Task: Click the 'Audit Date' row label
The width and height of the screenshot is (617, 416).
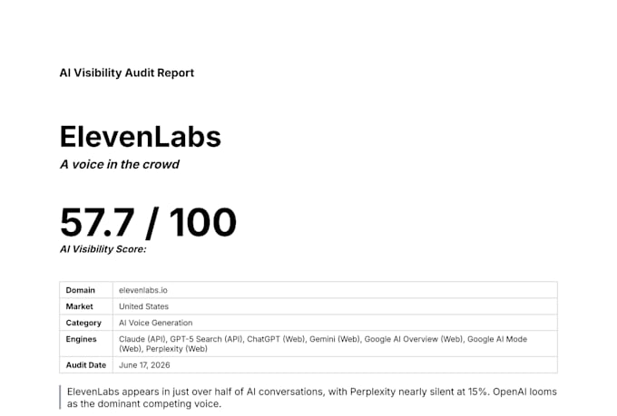Action: click(x=86, y=365)
